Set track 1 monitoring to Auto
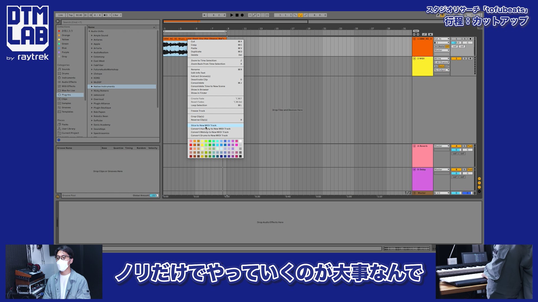 pyautogui.click(x=441, y=47)
